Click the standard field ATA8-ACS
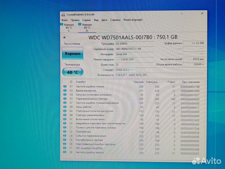Screen dimensions: 225x169 pyautogui.click(x=160, y=70)
